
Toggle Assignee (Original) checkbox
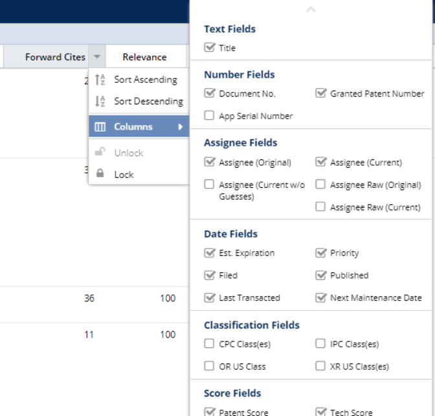pos(210,162)
